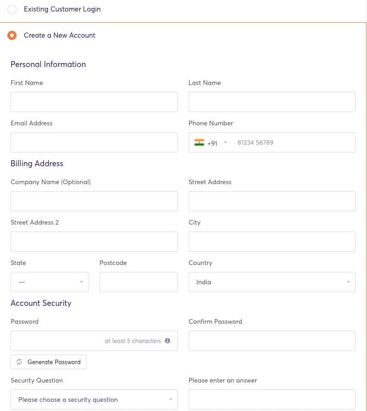Click into the Last Name field
The image size is (367, 411).
[272, 101]
